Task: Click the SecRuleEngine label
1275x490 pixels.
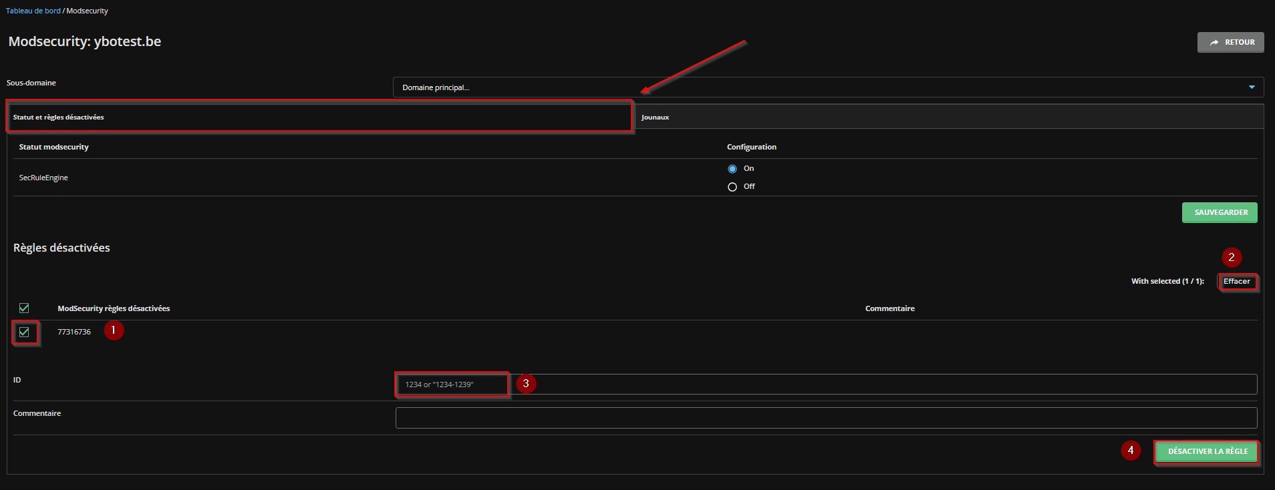Action: [43, 178]
